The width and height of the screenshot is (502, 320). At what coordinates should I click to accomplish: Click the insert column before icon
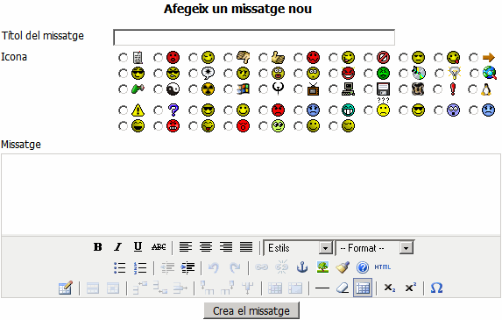tap(207, 288)
